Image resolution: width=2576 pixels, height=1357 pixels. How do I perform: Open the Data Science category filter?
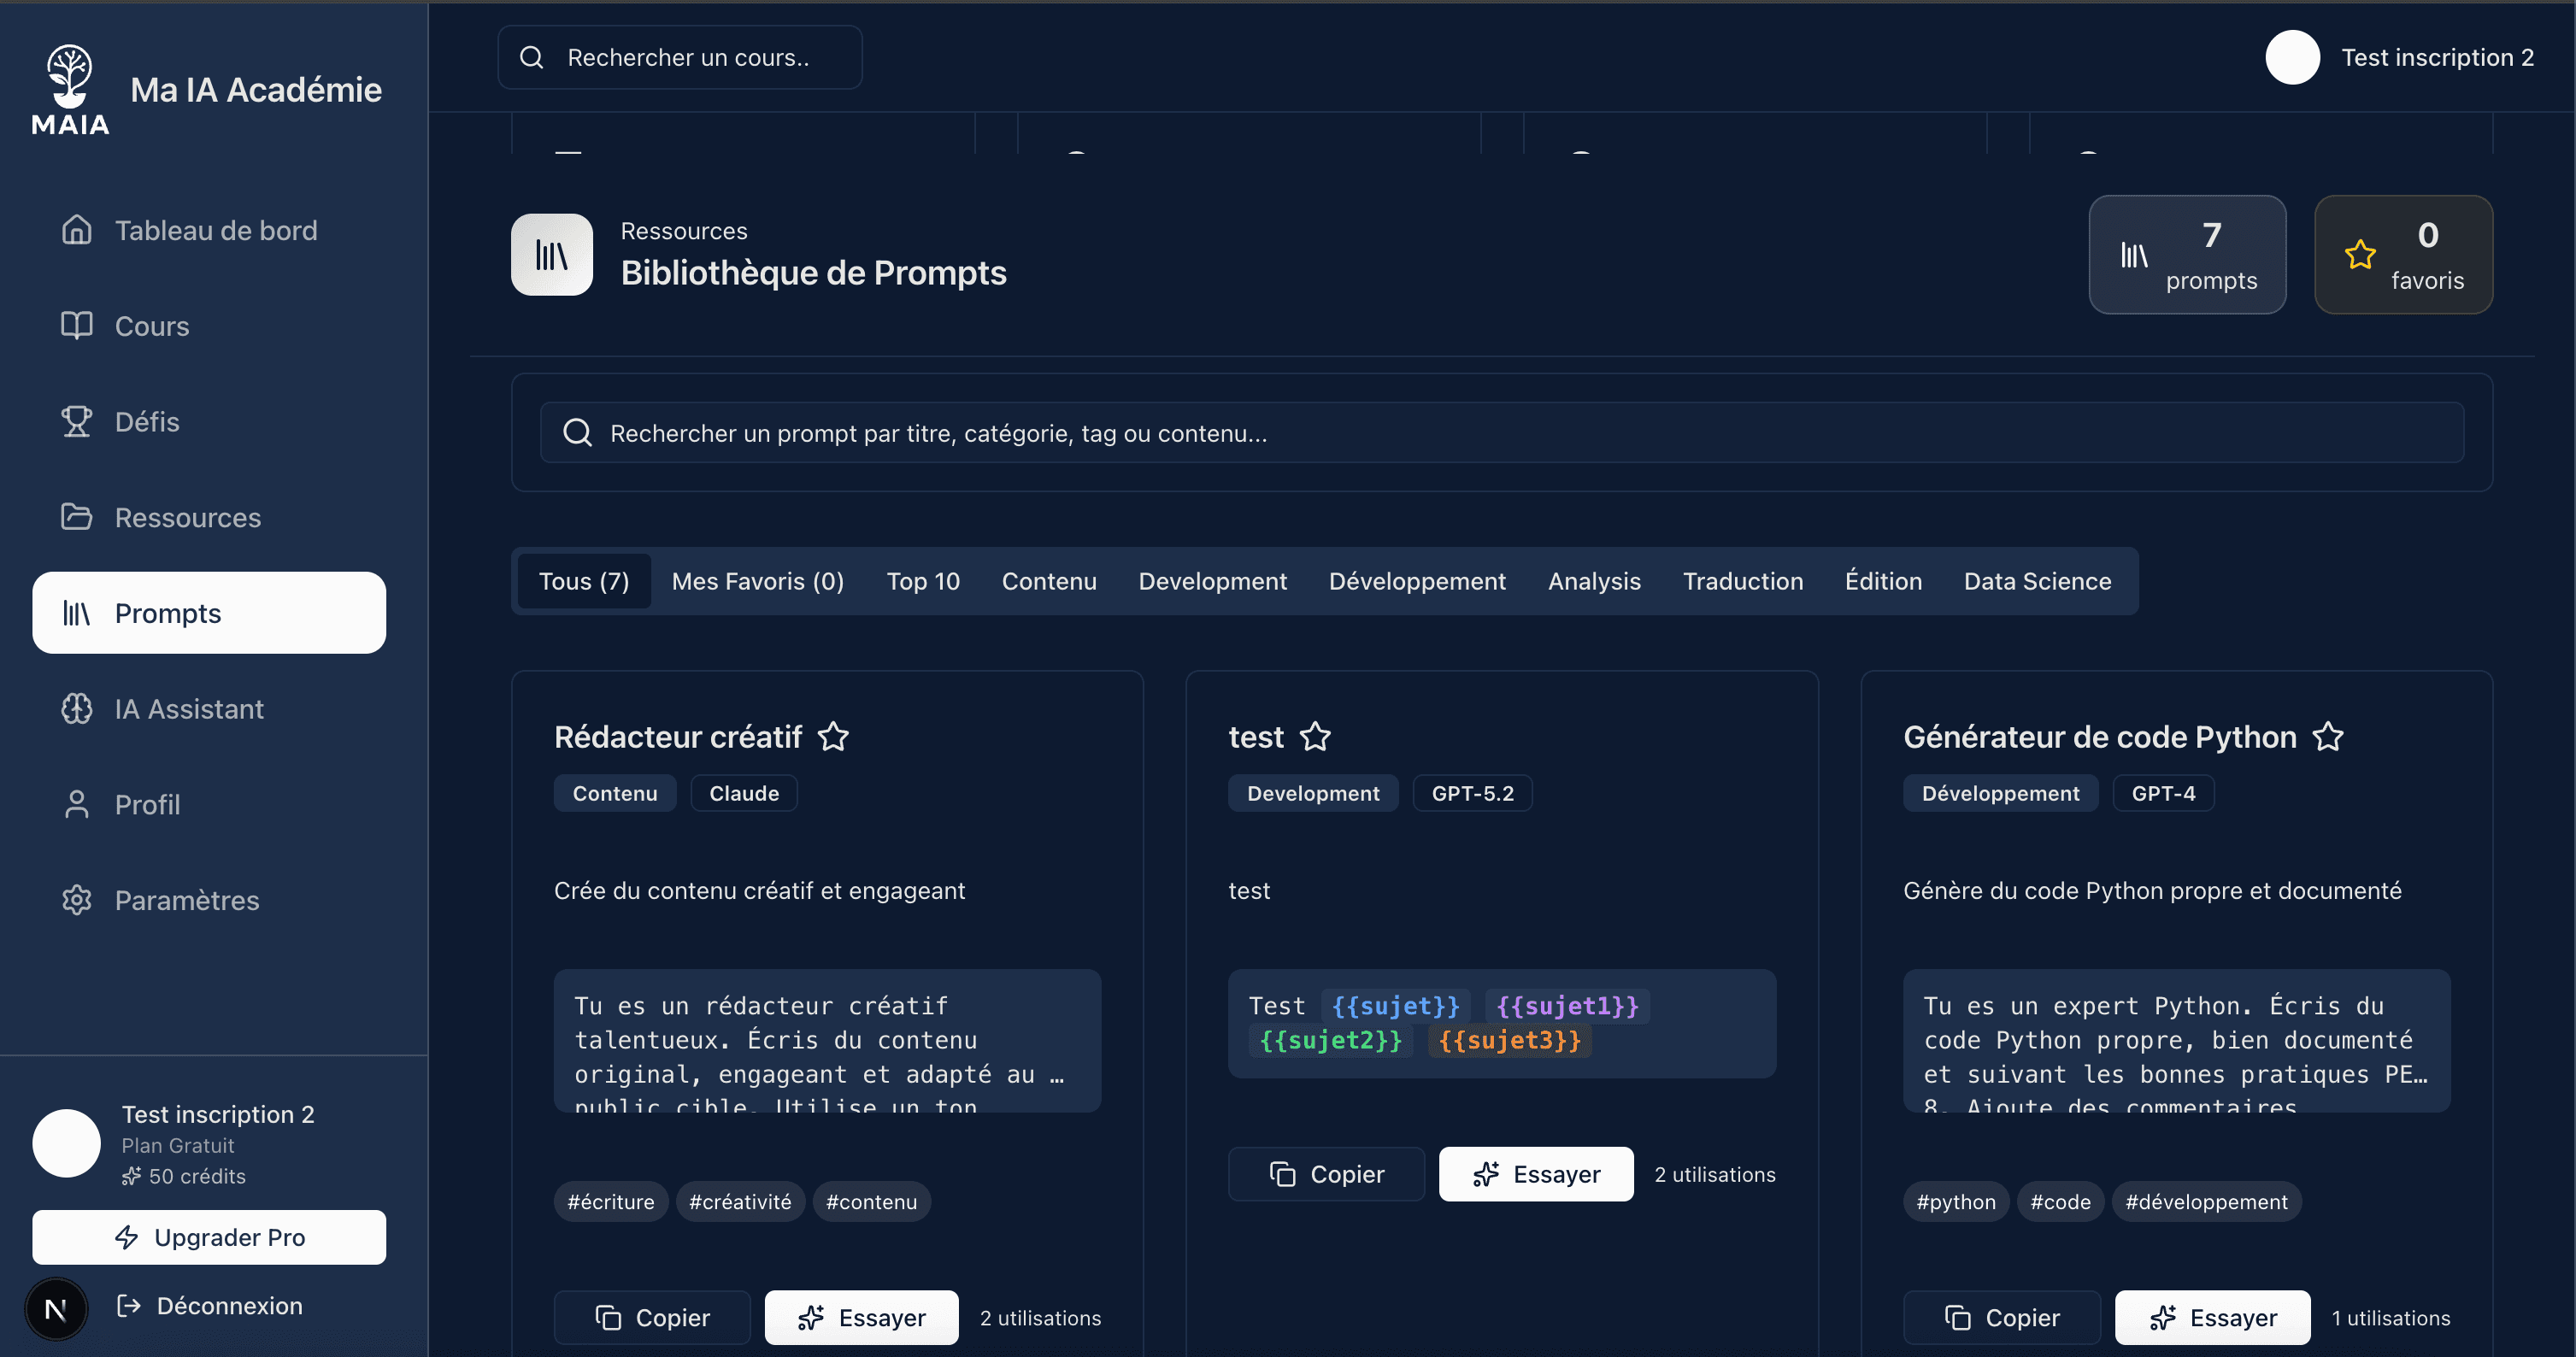click(x=2037, y=581)
